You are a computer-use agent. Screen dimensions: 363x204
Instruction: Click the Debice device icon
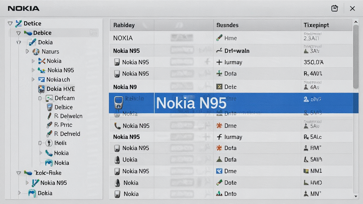(28, 33)
